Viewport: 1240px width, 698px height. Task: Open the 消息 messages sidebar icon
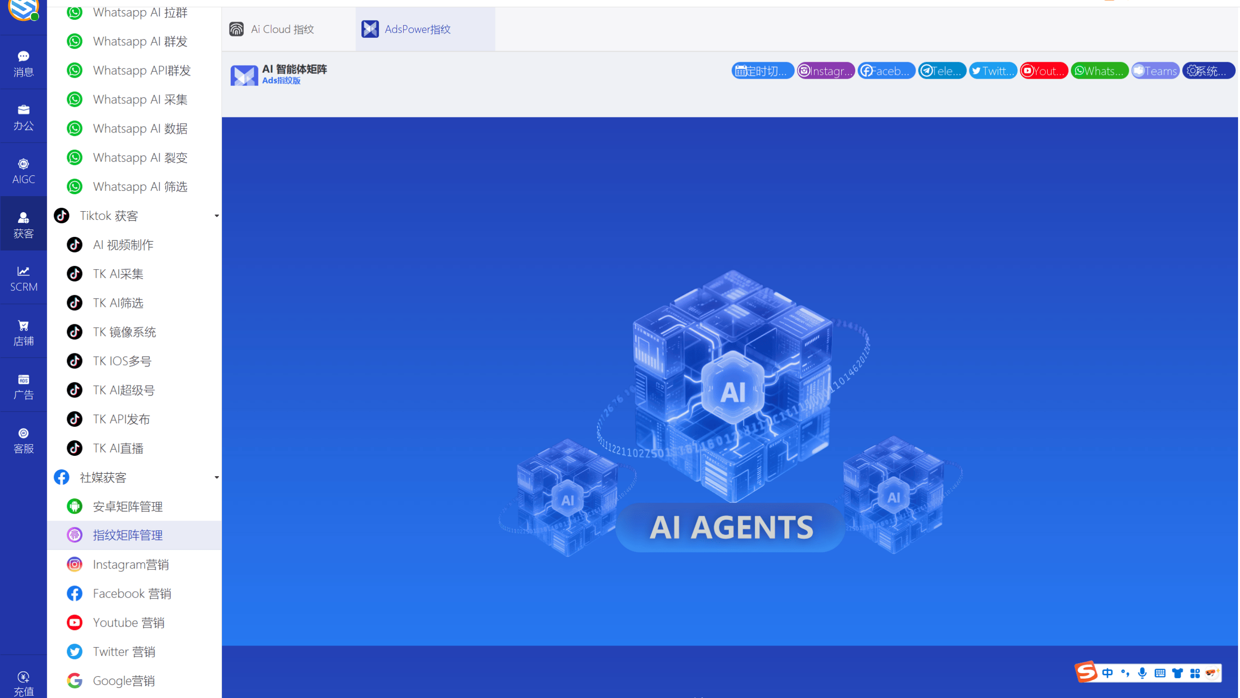pyautogui.click(x=23, y=63)
